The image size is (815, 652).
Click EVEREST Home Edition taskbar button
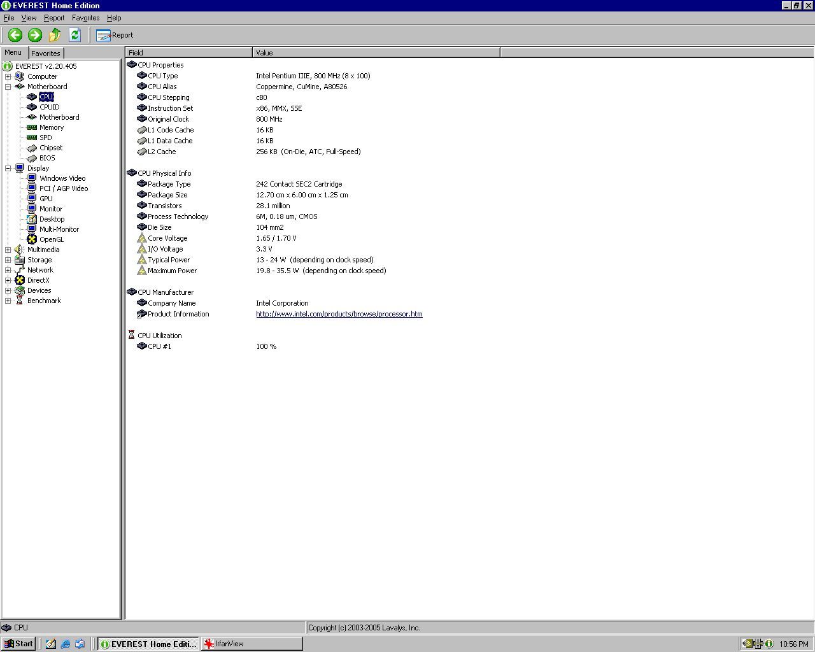[148, 644]
